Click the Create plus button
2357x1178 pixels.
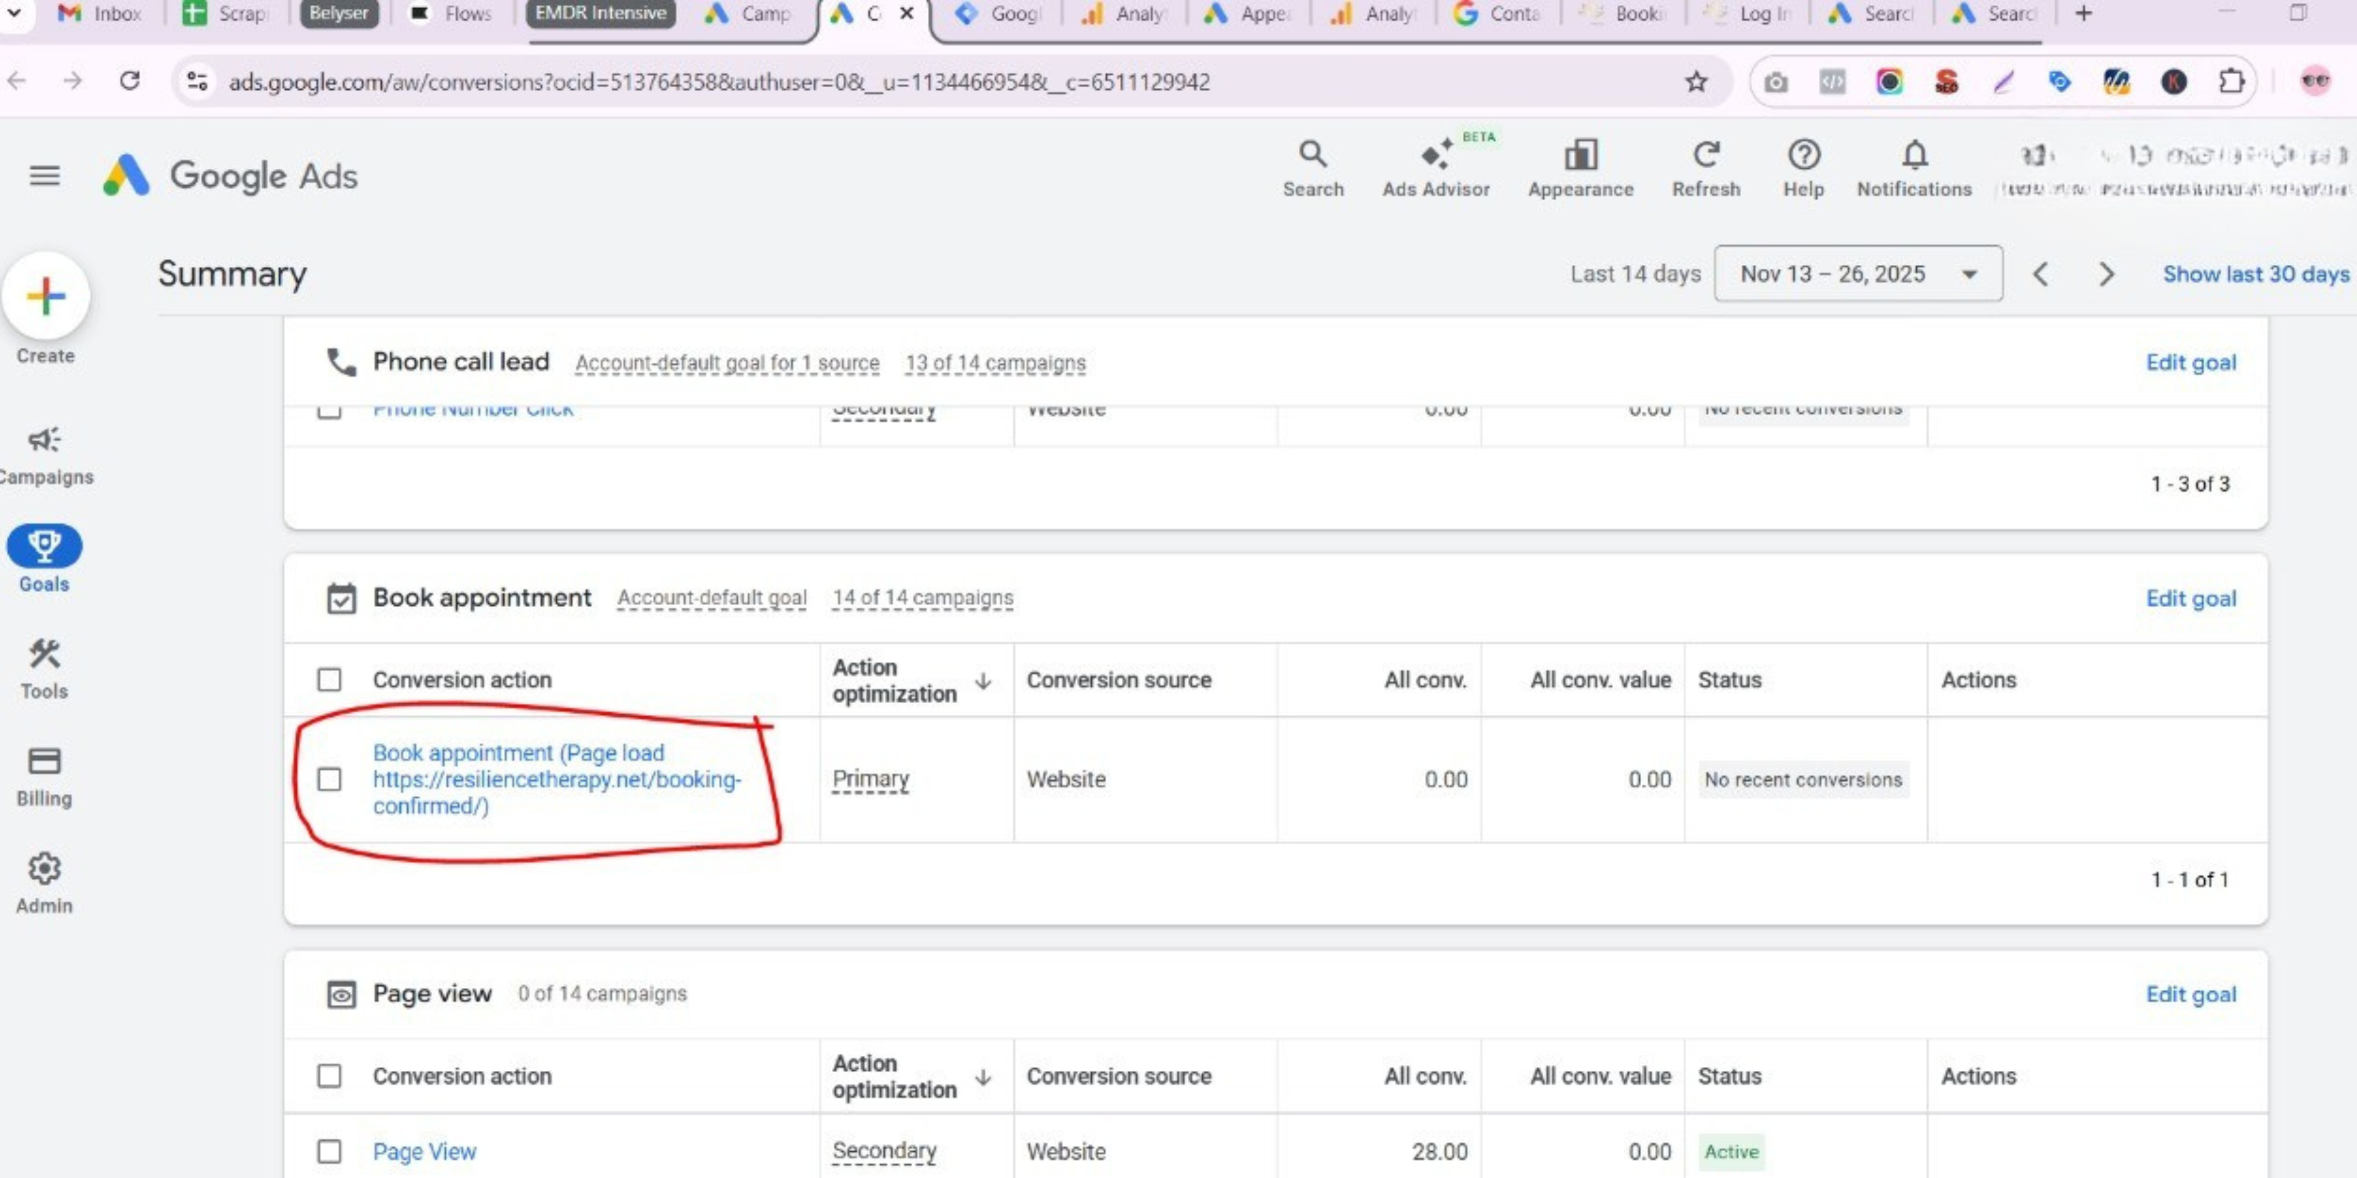46,296
